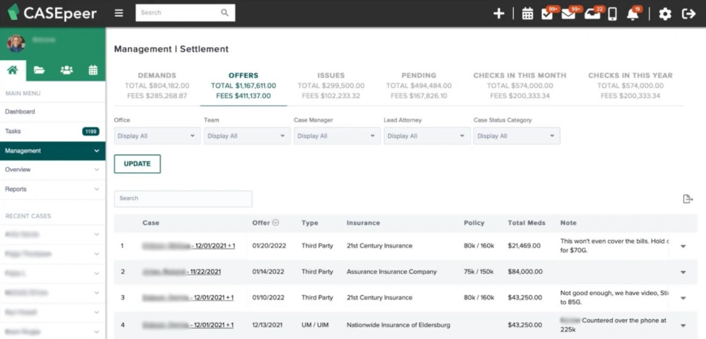
Task: Open the inbox tray icon with 22 badge
Action: pos(592,14)
